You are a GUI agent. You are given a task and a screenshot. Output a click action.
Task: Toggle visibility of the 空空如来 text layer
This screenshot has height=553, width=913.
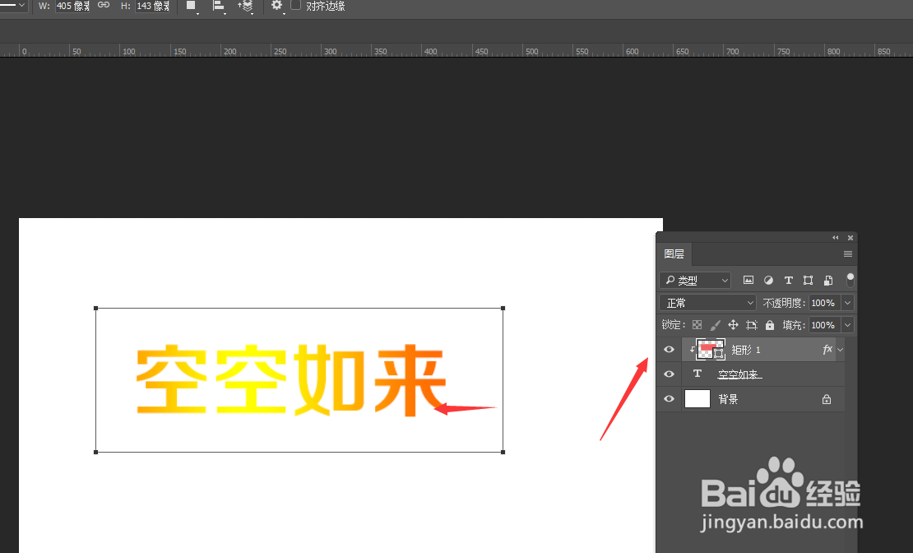(669, 374)
